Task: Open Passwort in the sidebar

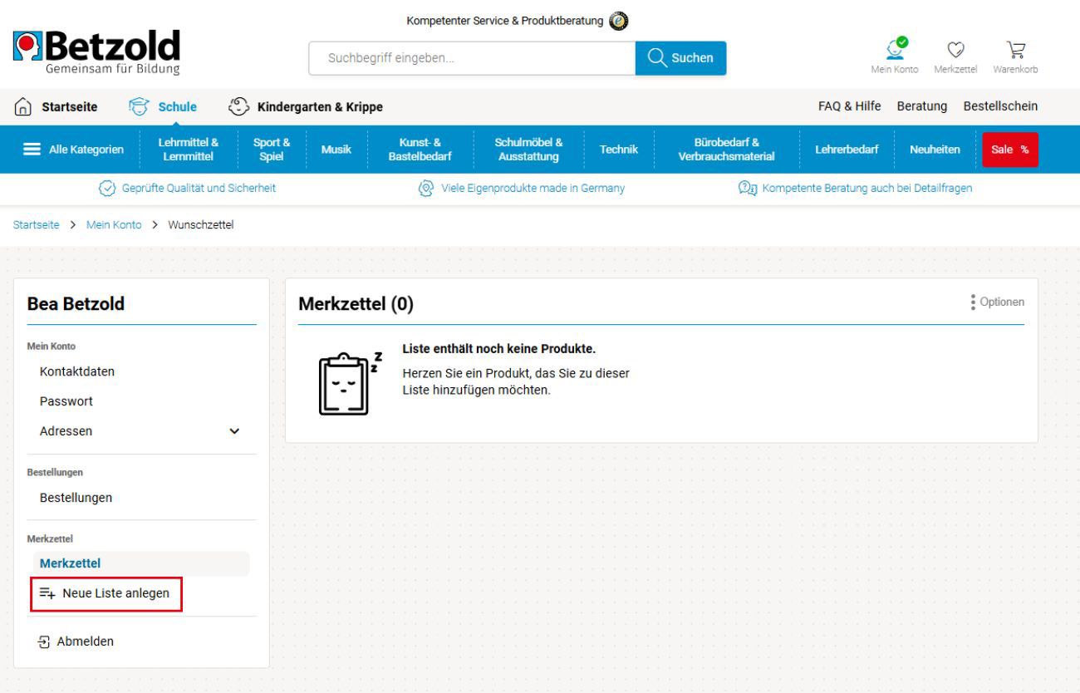Action: click(66, 401)
